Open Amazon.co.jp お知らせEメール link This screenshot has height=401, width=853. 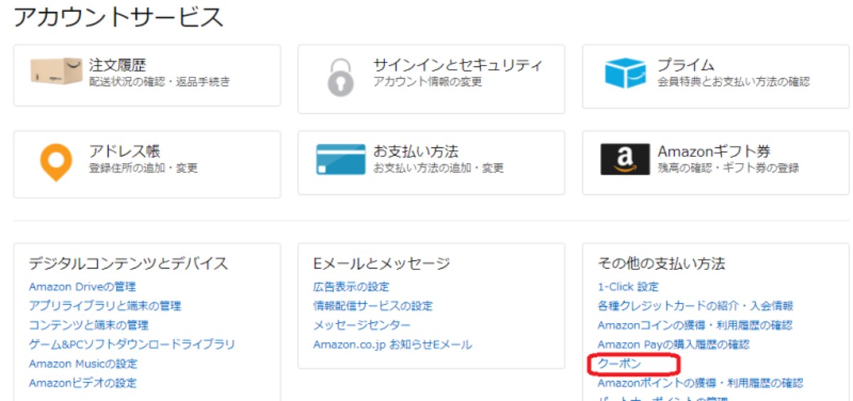point(392,345)
